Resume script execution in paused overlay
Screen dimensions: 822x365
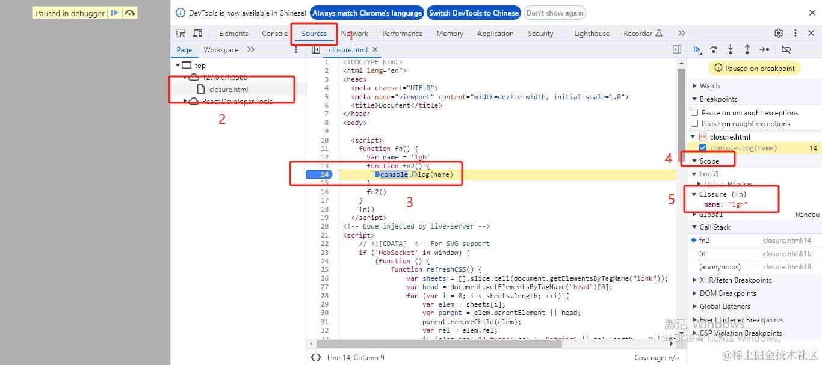tap(114, 13)
